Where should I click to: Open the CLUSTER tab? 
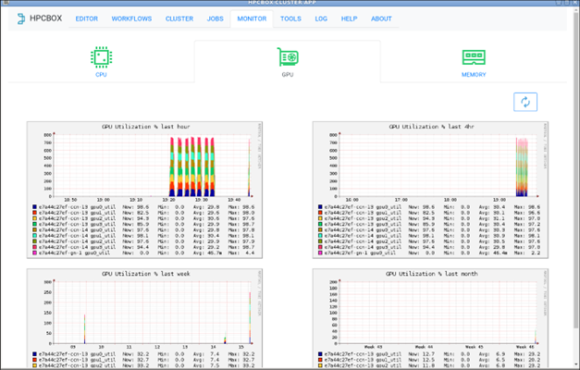(179, 18)
